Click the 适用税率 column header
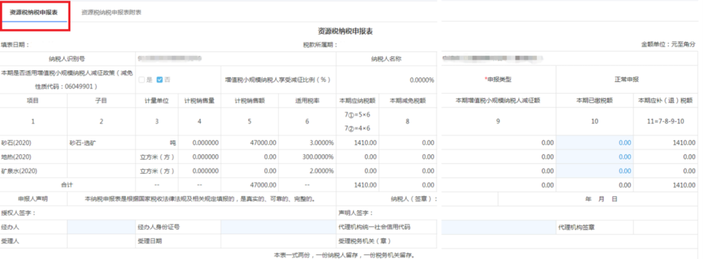The width and height of the screenshot is (703, 259). [307, 100]
